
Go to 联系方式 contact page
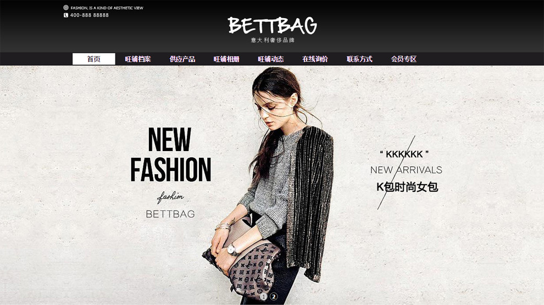pyautogui.click(x=359, y=59)
